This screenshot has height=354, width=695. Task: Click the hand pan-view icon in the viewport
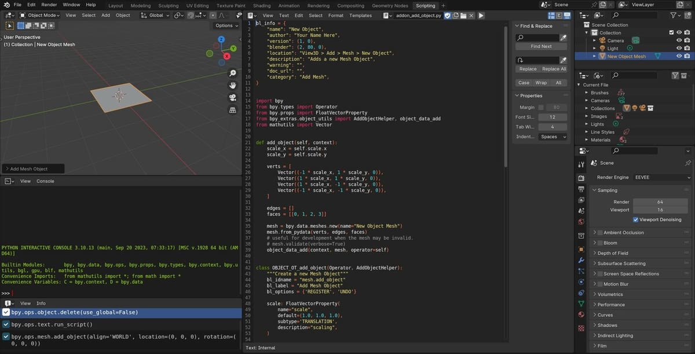pos(233,86)
